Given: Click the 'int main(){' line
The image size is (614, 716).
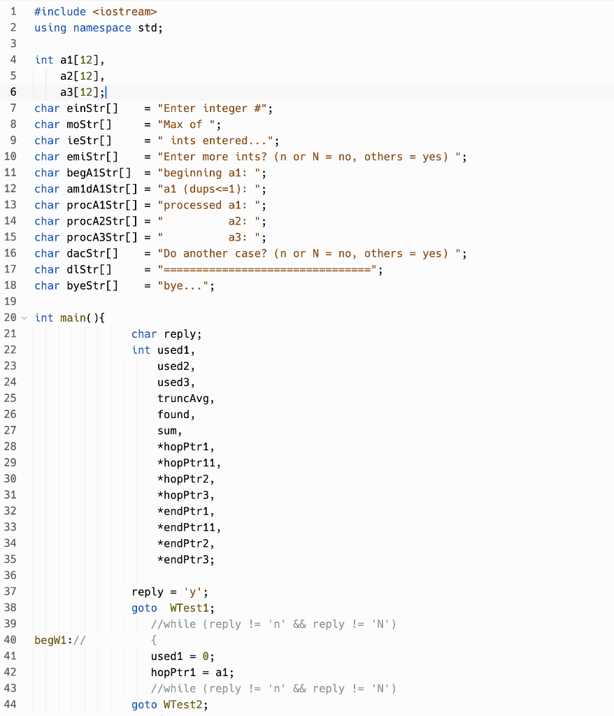Looking at the screenshot, I should point(69,318).
